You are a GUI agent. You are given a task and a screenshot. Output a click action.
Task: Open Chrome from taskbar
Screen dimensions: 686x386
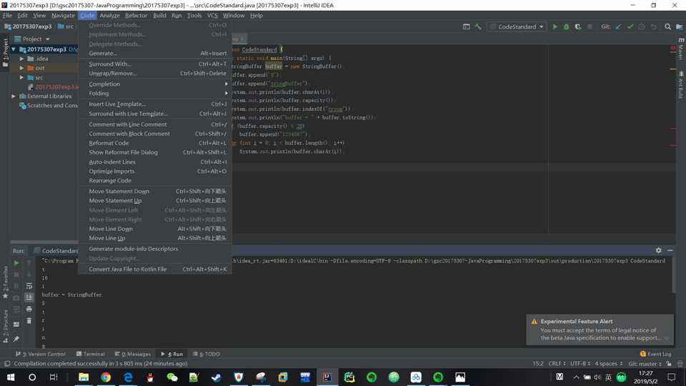click(x=106, y=377)
